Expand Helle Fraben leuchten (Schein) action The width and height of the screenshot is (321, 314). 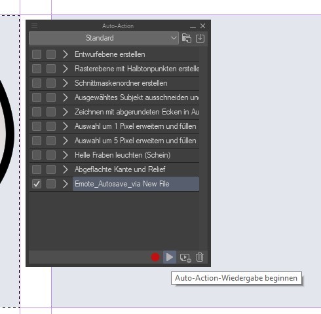pyautogui.click(x=65, y=155)
